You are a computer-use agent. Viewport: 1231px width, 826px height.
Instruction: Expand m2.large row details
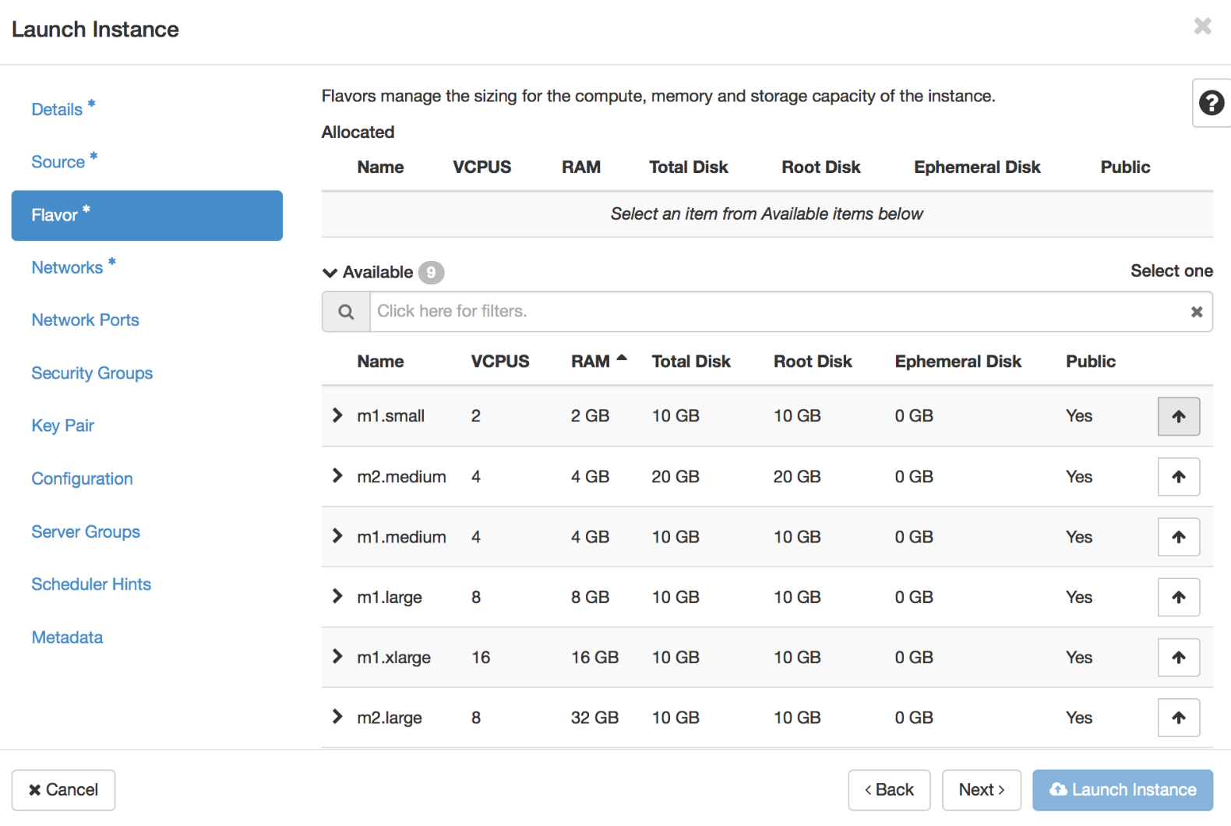click(337, 717)
